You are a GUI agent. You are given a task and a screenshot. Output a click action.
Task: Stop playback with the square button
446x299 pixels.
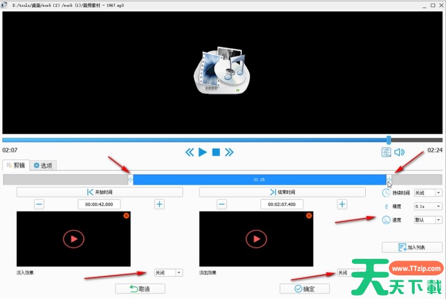(216, 152)
